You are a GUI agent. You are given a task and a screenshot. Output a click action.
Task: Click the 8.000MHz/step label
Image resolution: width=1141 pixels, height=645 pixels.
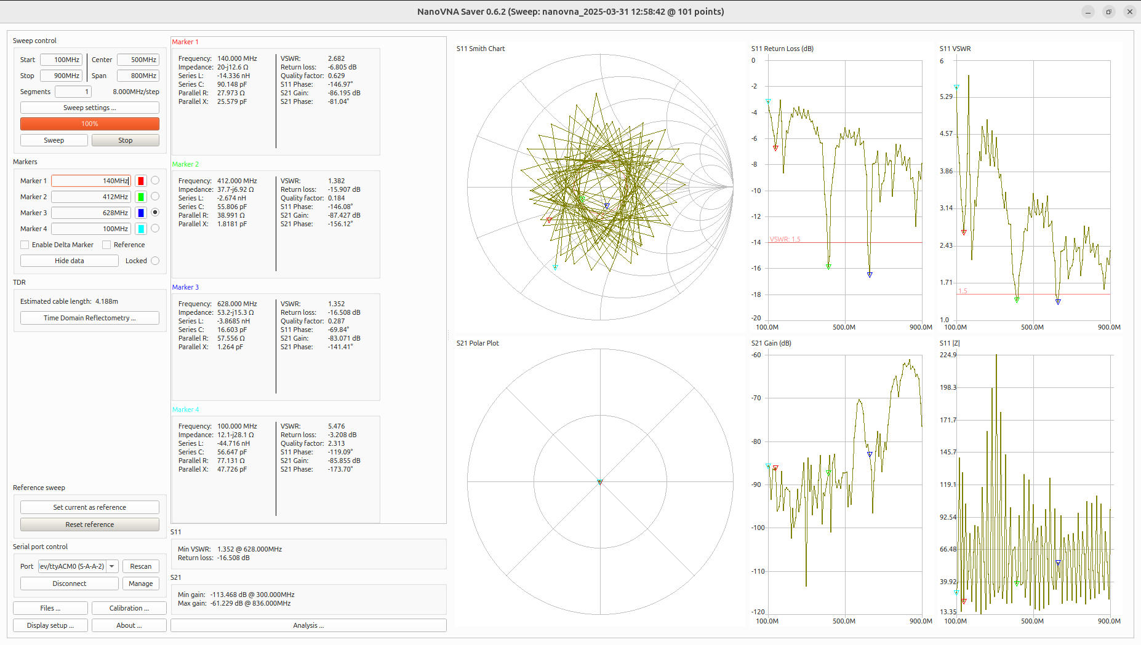tap(136, 92)
